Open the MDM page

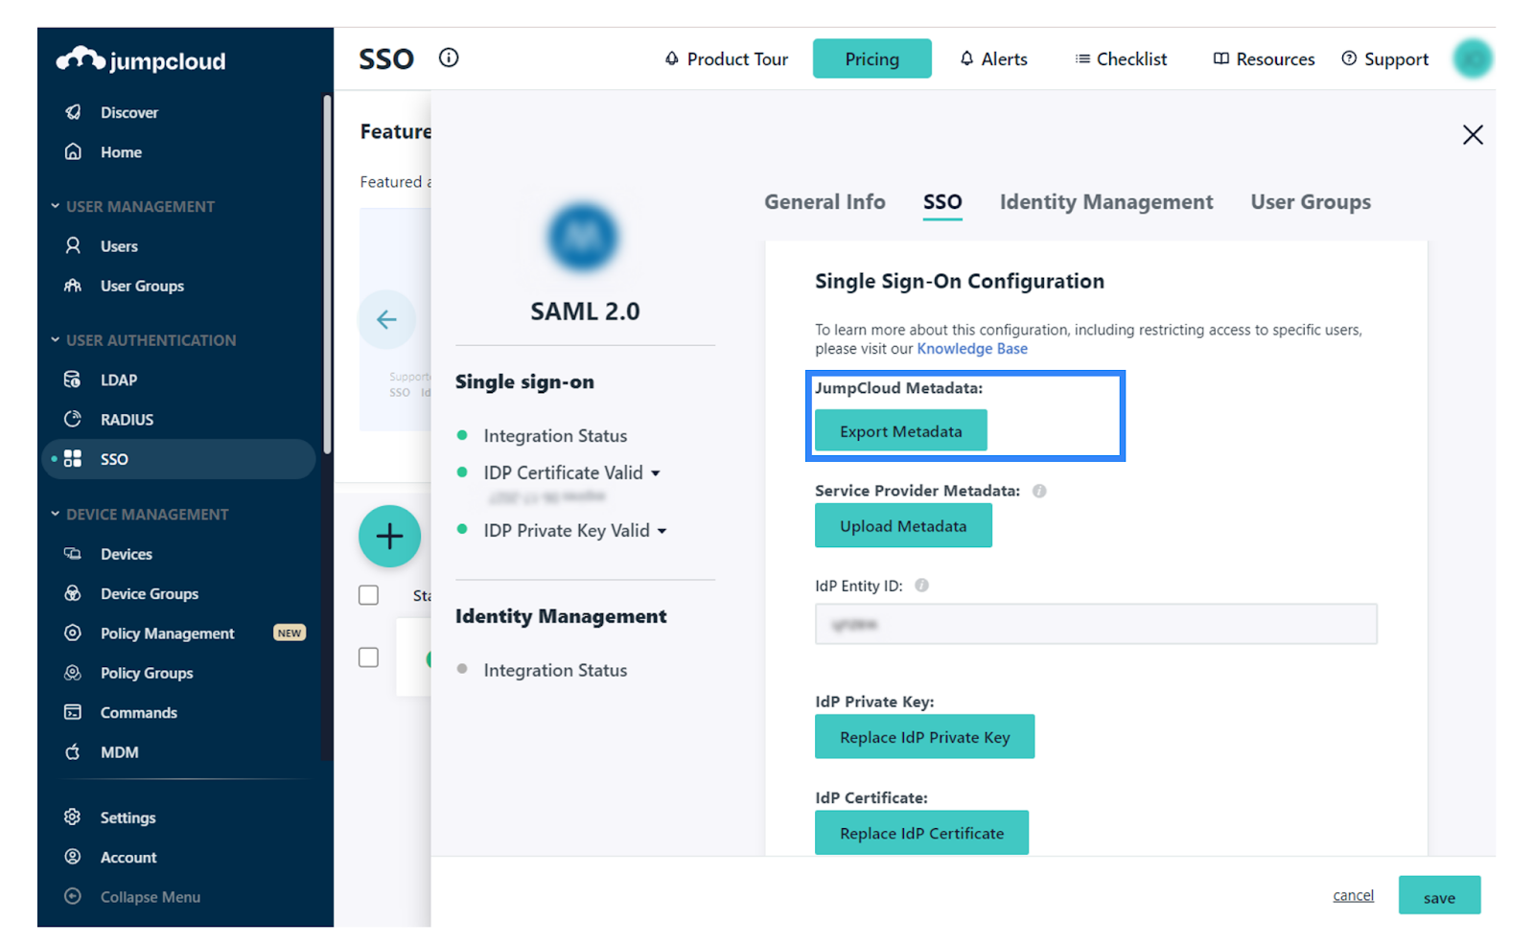click(119, 752)
